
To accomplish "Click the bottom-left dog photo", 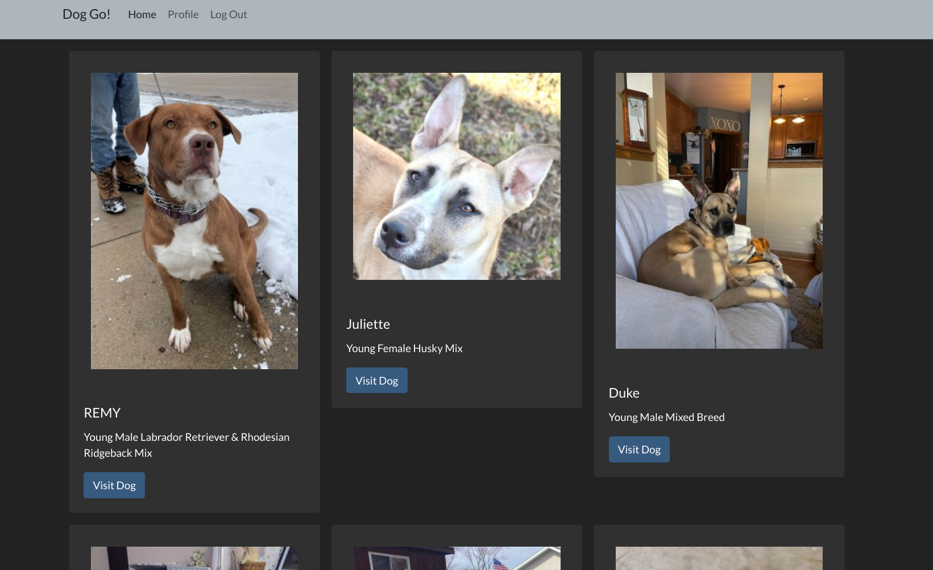I will pyautogui.click(x=194, y=558).
